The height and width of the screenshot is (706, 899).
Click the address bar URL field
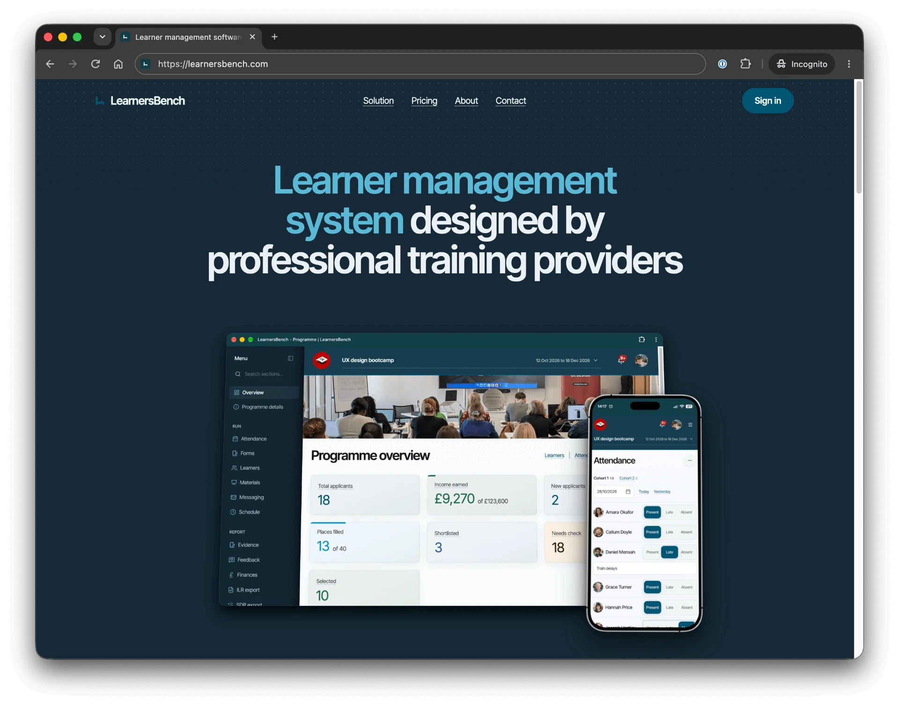coord(420,64)
